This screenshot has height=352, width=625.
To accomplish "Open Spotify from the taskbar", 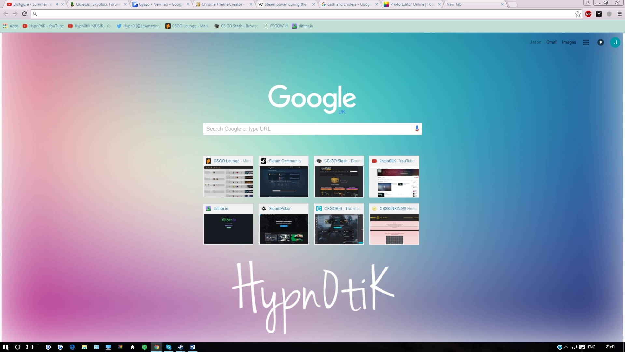I will pos(145,347).
